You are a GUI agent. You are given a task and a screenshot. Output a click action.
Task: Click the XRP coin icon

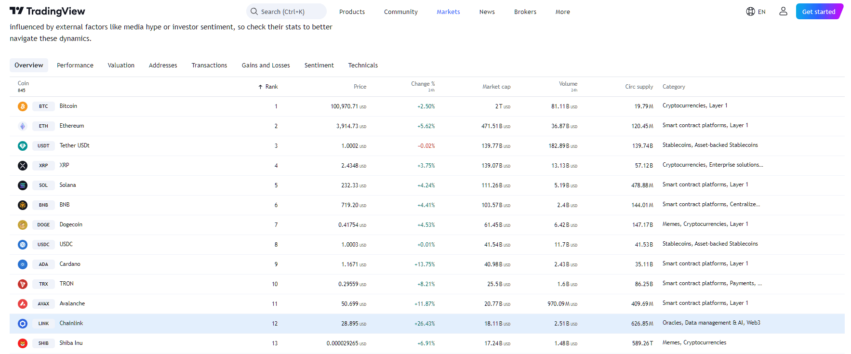[x=23, y=166]
